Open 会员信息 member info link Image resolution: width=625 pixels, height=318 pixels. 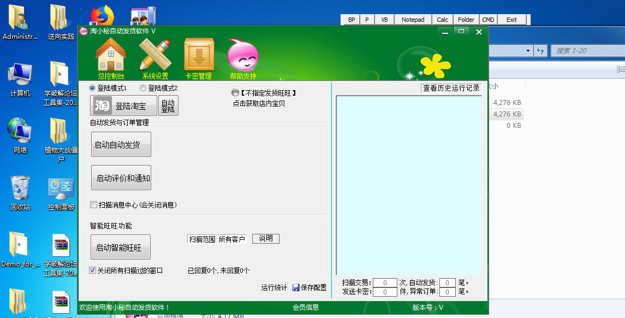pyautogui.click(x=306, y=308)
